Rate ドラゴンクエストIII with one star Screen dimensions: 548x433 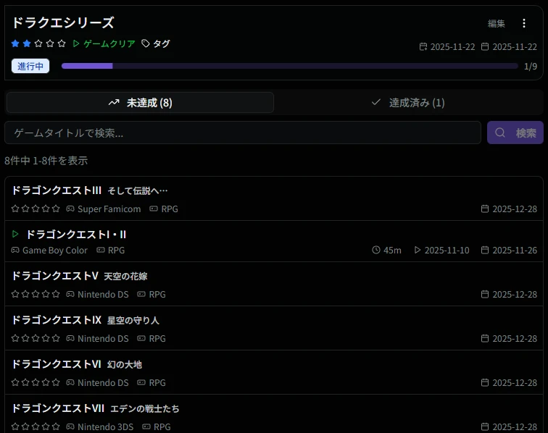point(15,209)
